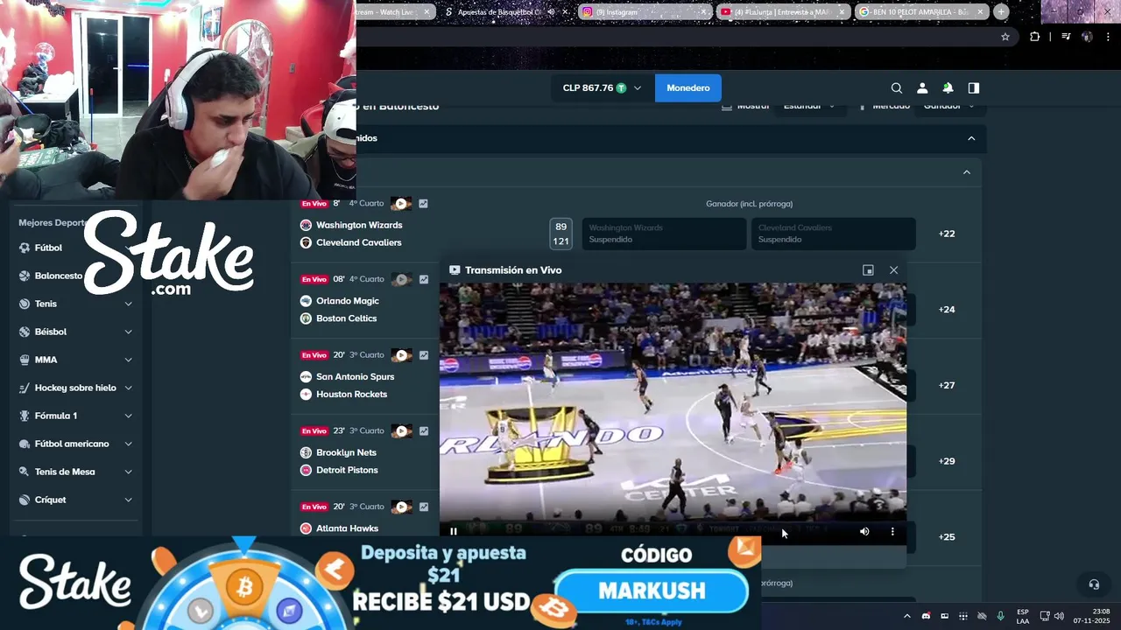The height and width of the screenshot is (630, 1121).
Task: Open stats chart icon for Nets vs Pistons
Action: (424, 430)
